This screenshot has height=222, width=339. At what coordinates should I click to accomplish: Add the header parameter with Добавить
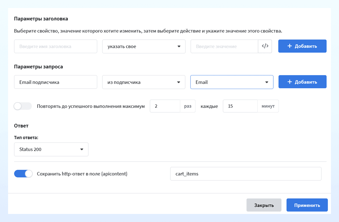(x=302, y=46)
